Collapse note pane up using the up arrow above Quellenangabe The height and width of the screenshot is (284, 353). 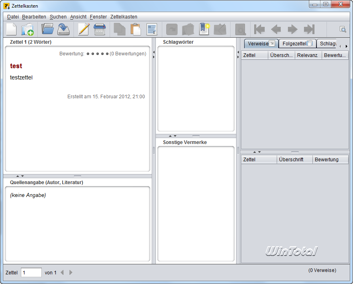click(18, 176)
